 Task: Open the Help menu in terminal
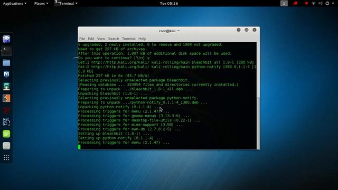point(142,39)
